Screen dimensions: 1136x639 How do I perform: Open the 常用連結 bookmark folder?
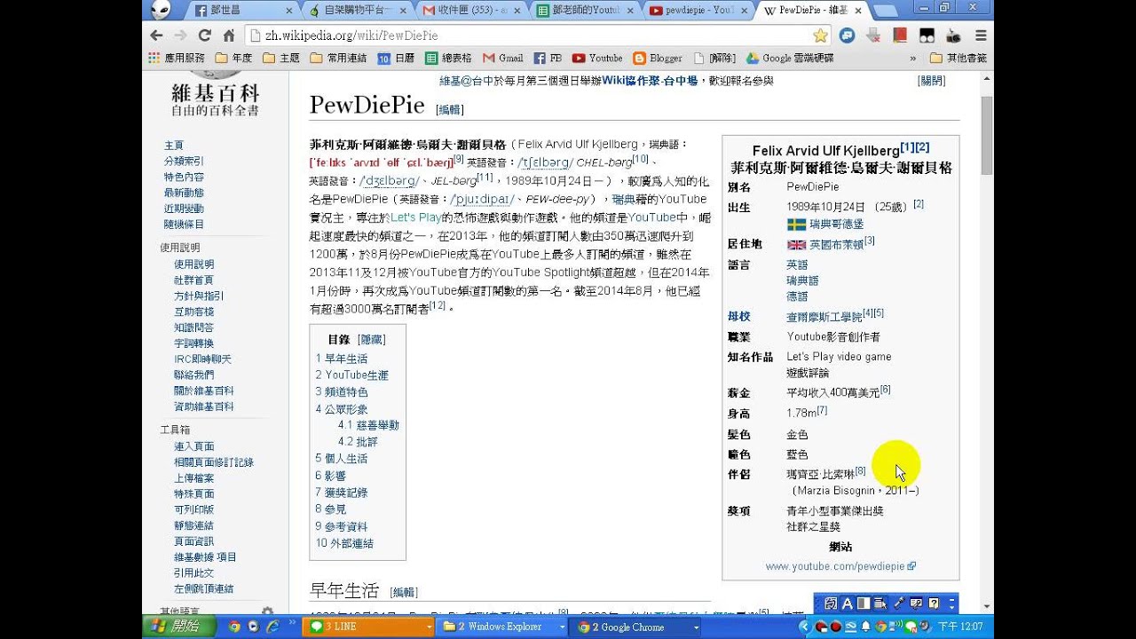point(339,59)
